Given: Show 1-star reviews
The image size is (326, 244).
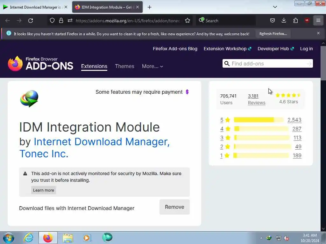Looking at the screenshot, I should (225, 155).
